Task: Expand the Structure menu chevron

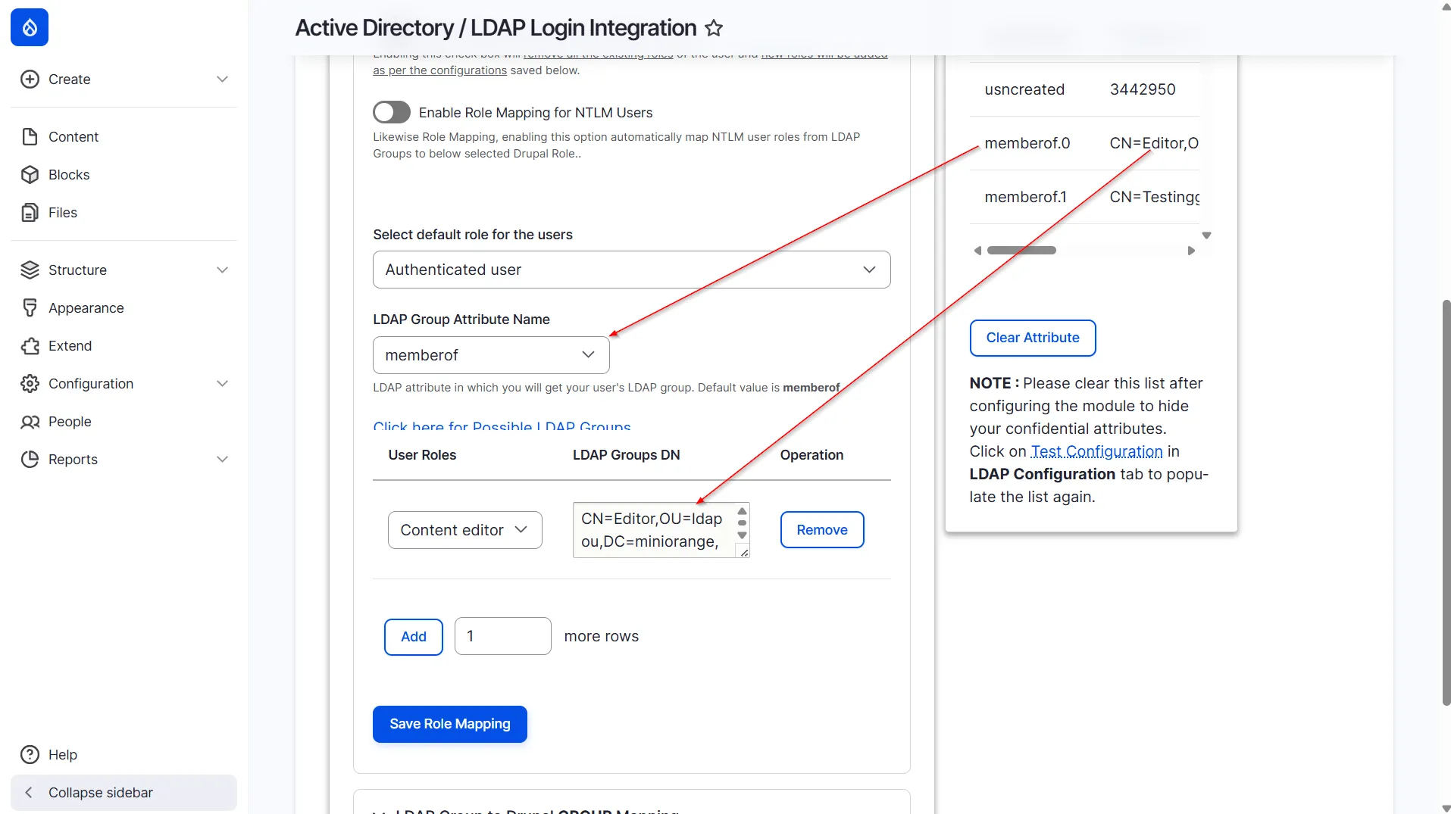Action: pos(222,270)
